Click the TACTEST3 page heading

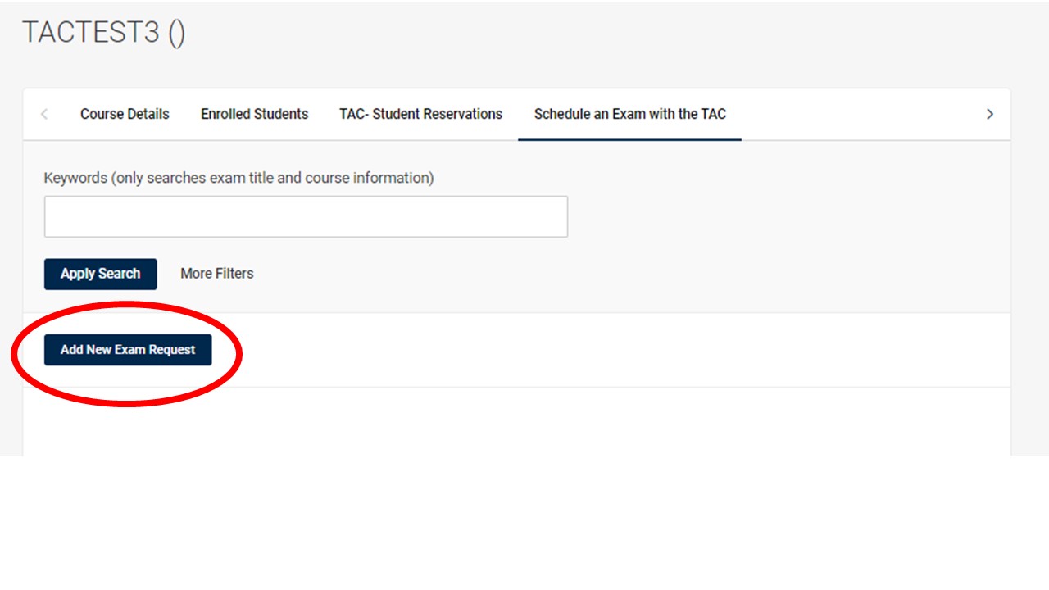pyautogui.click(x=104, y=32)
